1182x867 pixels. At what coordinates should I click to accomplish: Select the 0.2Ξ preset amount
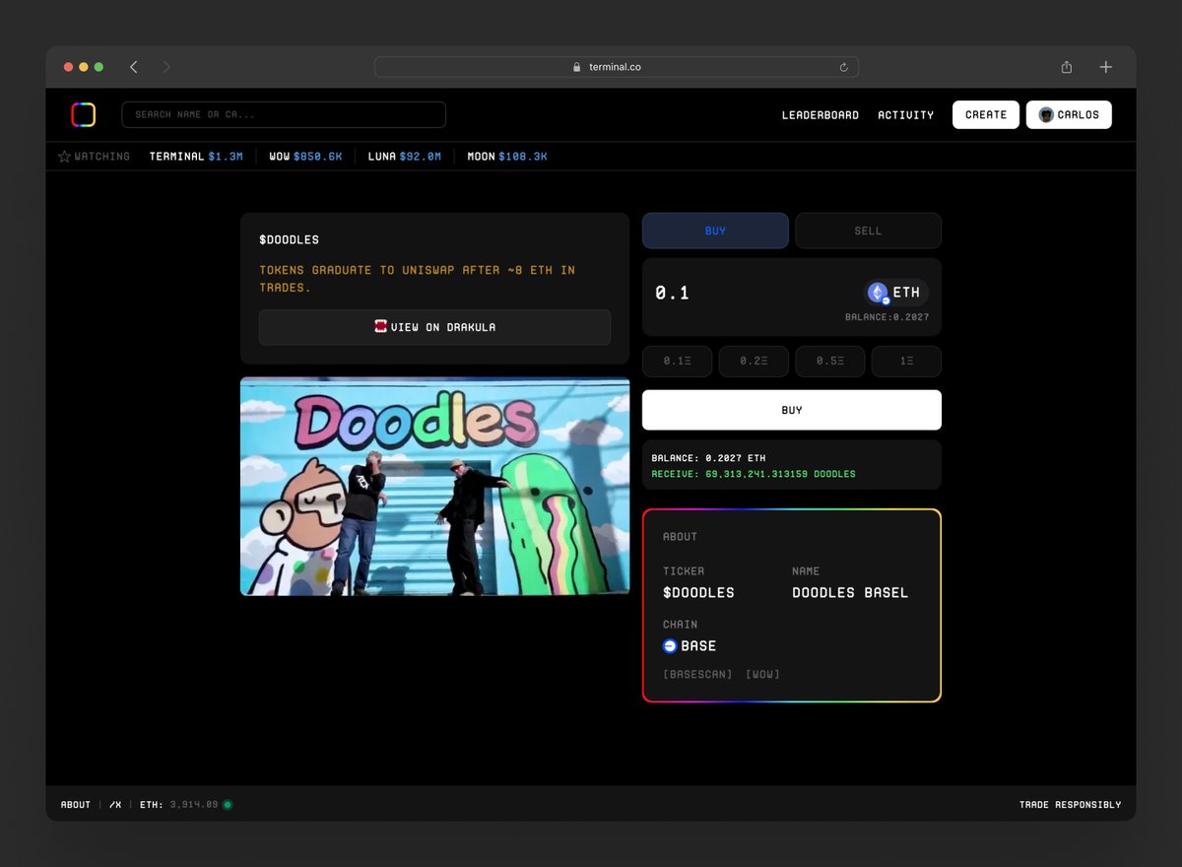pos(754,362)
